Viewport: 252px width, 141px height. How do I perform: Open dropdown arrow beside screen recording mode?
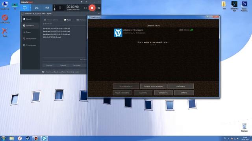(30, 8)
